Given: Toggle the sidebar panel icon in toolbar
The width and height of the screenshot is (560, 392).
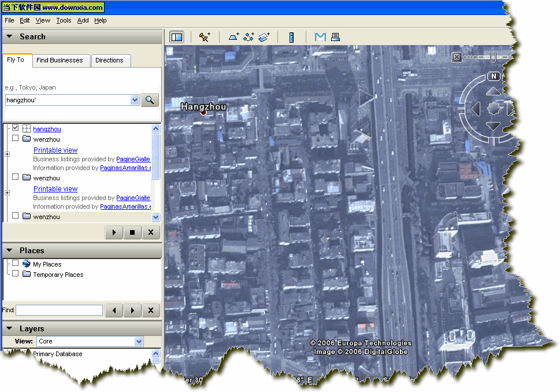Looking at the screenshot, I should [177, 37].
